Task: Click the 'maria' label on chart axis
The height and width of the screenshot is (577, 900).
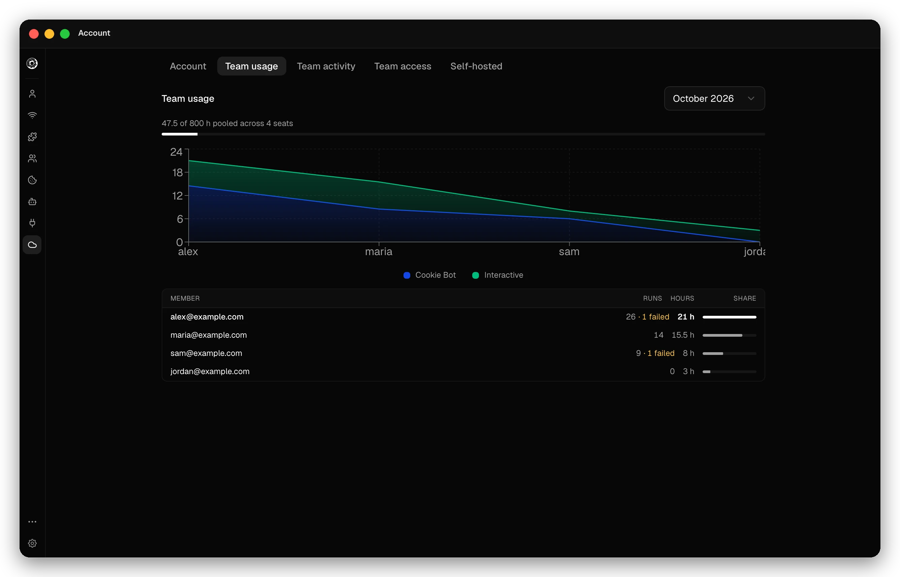Action: (378, 251)
